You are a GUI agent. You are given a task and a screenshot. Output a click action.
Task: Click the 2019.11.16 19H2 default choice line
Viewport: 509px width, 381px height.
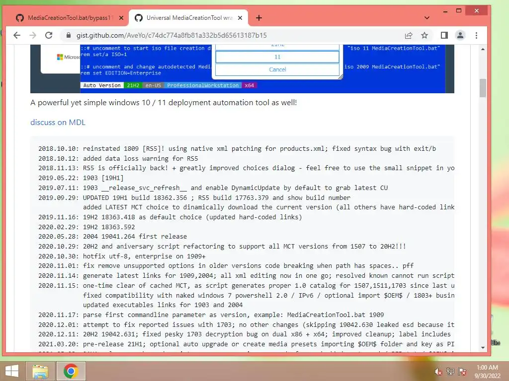click(x=170, y=217)
